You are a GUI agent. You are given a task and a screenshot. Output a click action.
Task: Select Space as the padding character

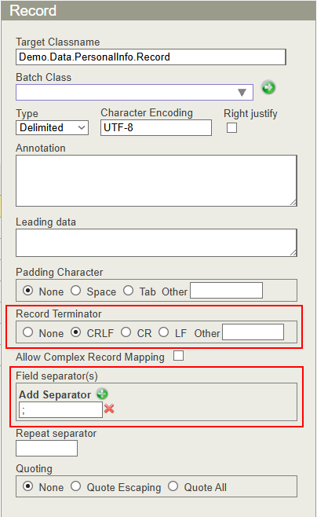[x=76, y=291]
